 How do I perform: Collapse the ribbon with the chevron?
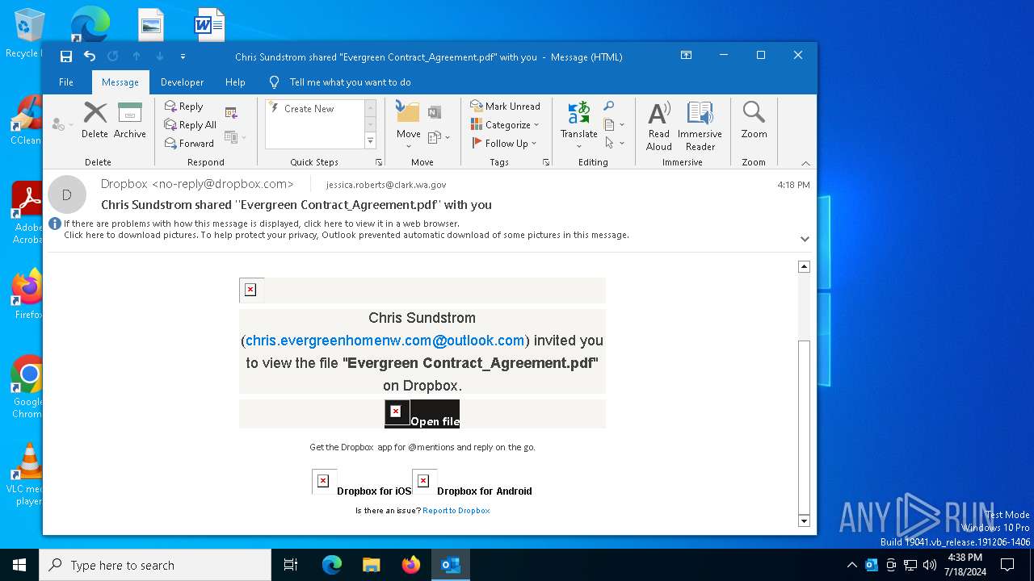(x=805, y=163)
